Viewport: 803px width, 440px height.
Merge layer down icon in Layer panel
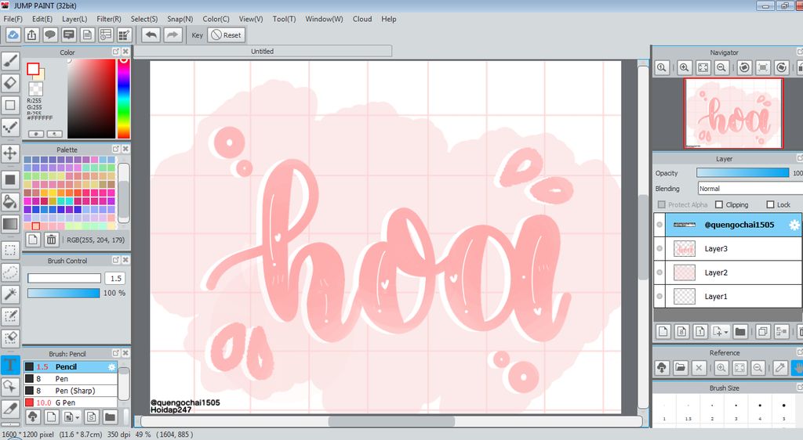[x=782, y=332]
